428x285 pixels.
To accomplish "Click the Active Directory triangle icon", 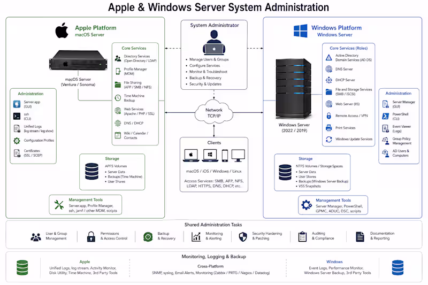I will [329, 58].
